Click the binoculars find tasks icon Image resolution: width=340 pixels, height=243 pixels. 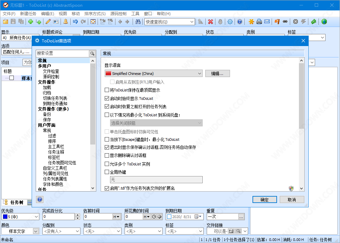pyautogui.click(x=138, y=22)
